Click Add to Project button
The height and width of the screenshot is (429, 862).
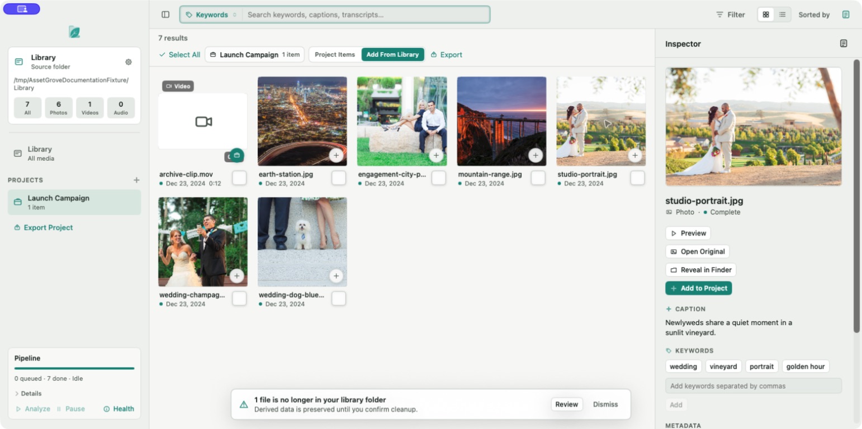pyautogui.click(x=698, y=288)
